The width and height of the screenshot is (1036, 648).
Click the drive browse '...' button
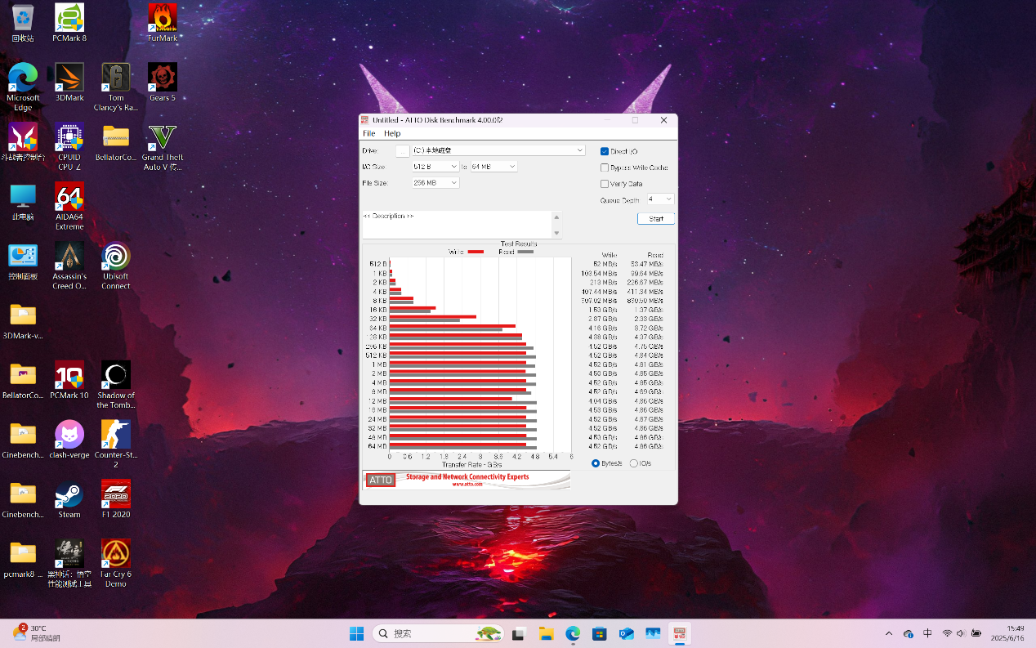tap(402, 150)
